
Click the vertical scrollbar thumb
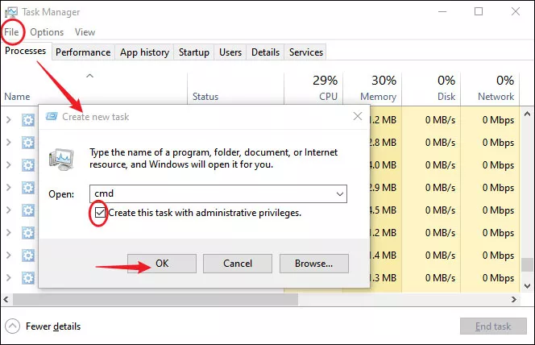click(527, 264)
